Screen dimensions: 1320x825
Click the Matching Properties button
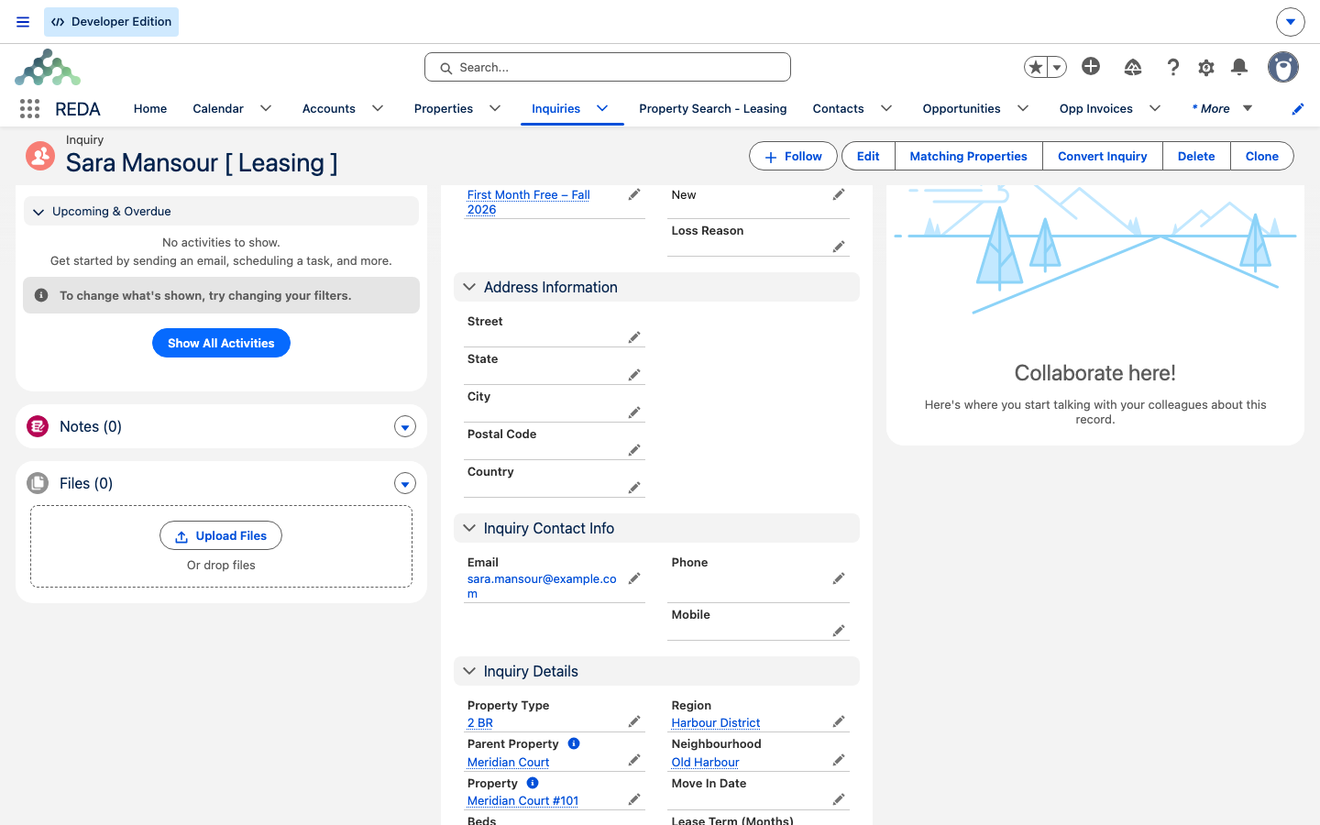point(968,156)
